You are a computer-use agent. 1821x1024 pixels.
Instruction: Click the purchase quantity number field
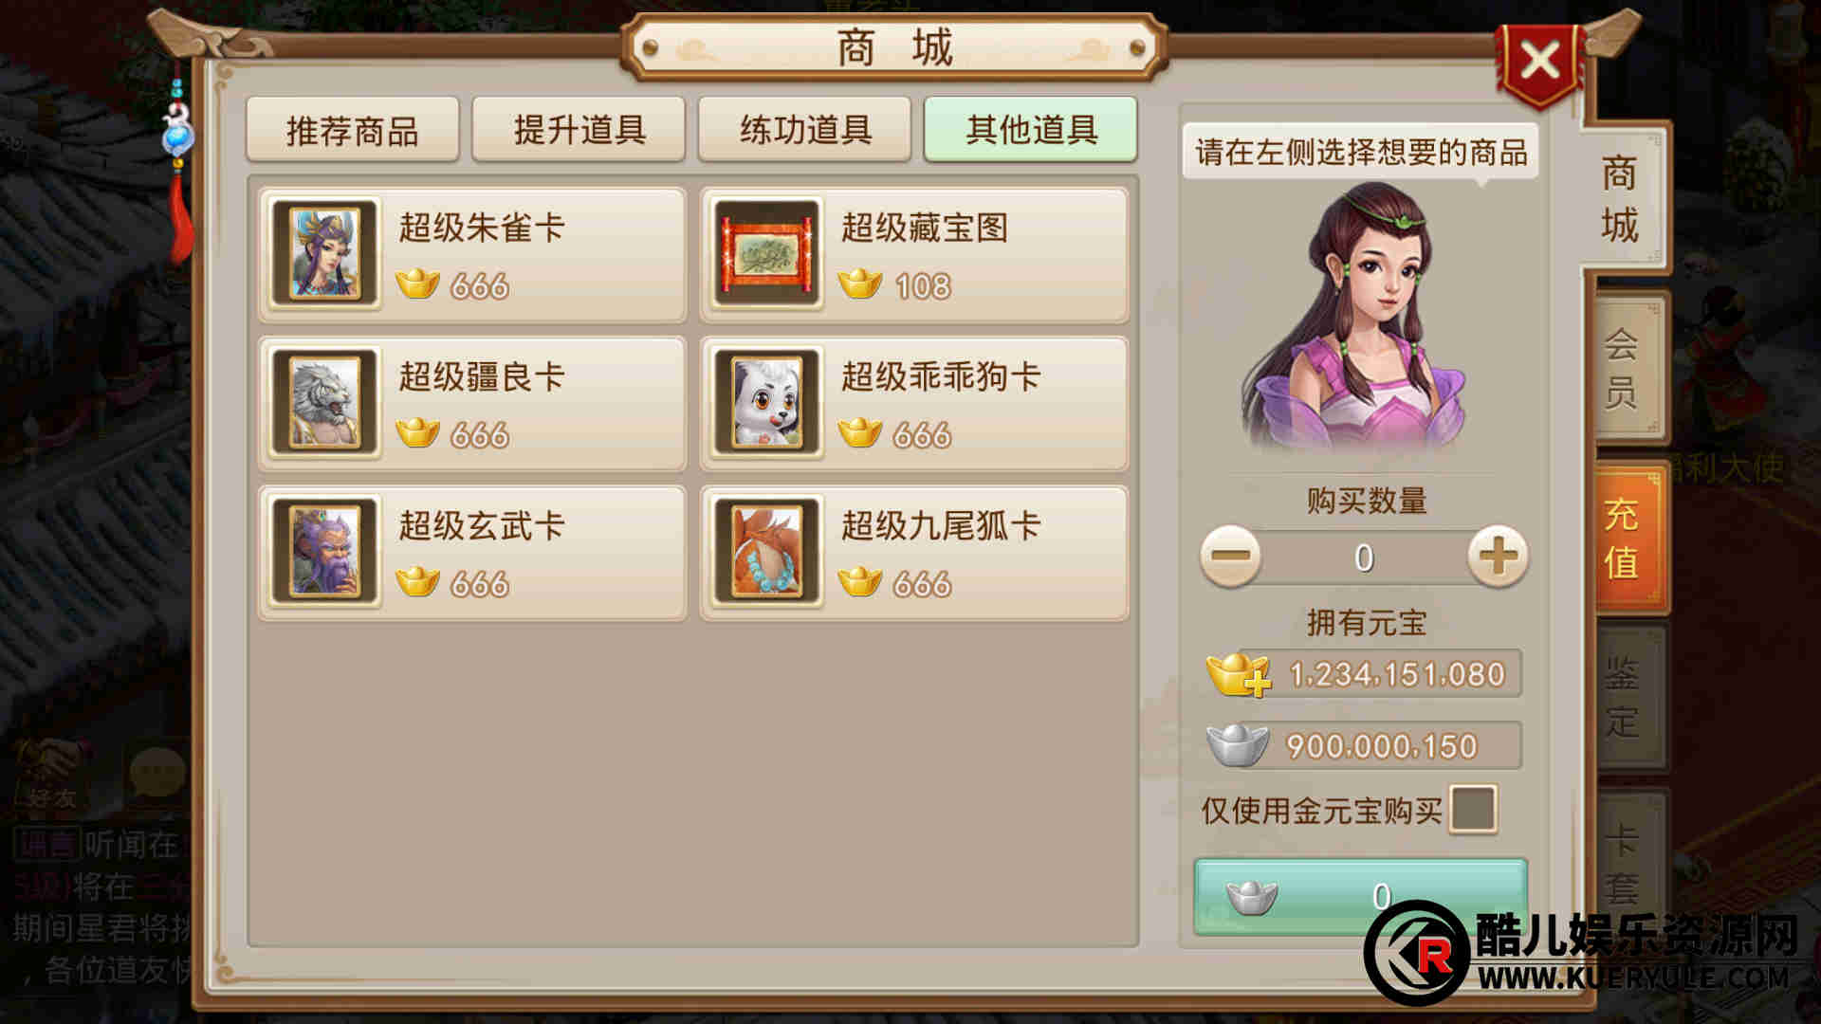click(1364, 558)
